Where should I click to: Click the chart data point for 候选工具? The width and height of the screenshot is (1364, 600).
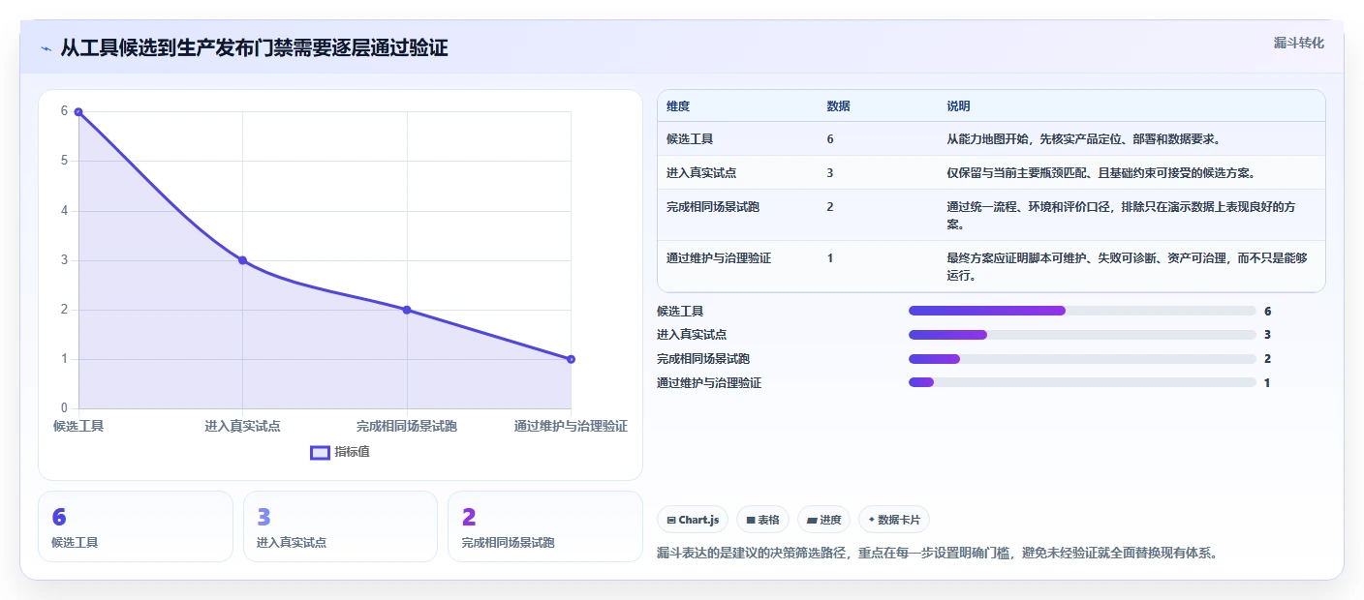pos(78,111)
